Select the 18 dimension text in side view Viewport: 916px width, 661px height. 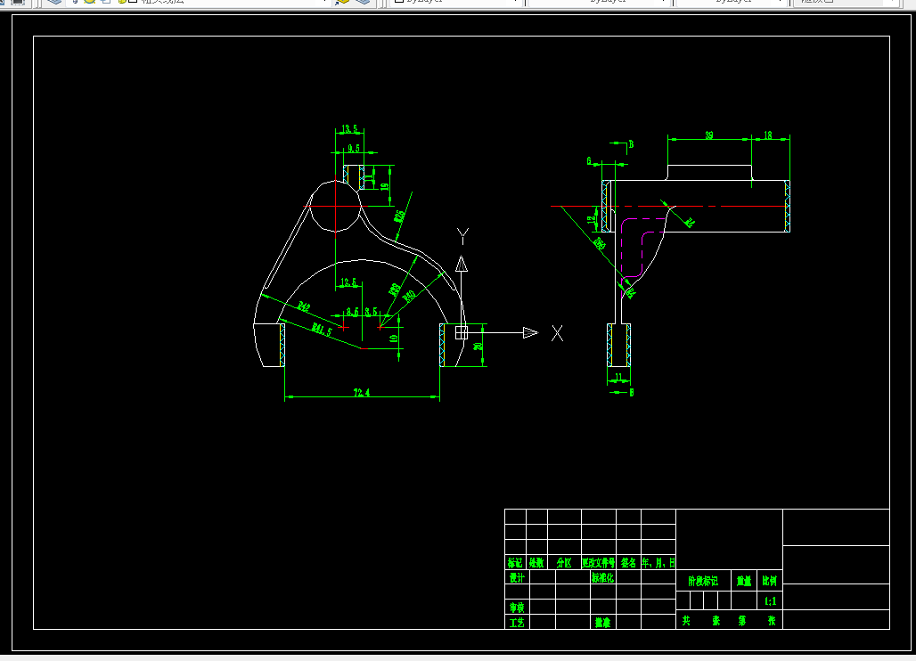[x=767, y=135]
